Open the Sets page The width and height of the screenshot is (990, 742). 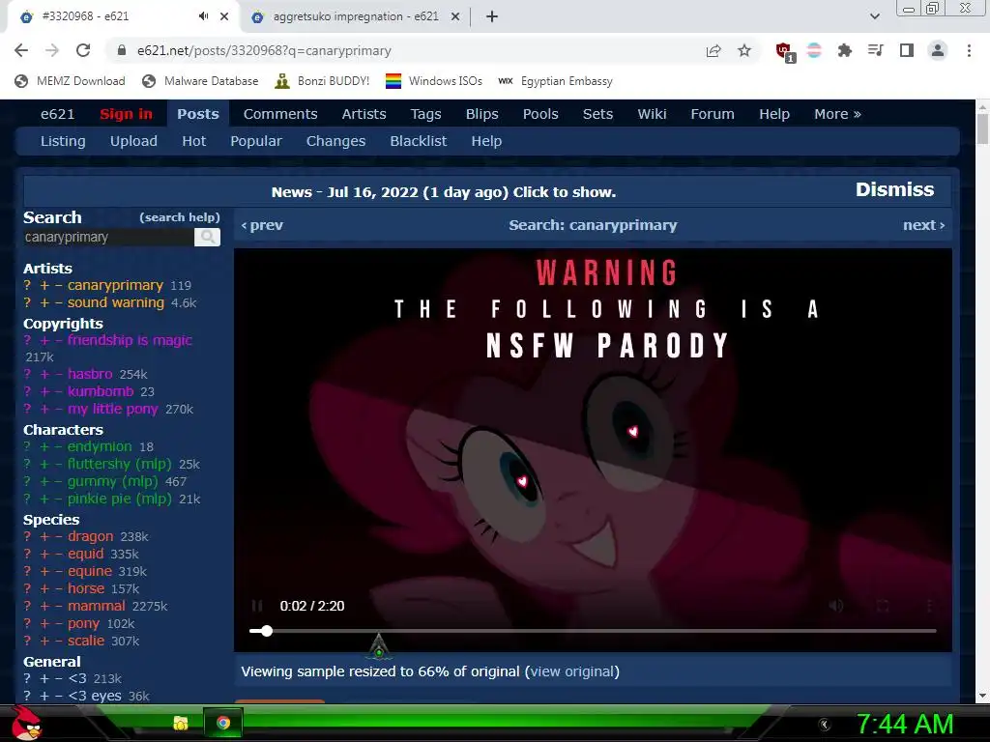point(597,114)
